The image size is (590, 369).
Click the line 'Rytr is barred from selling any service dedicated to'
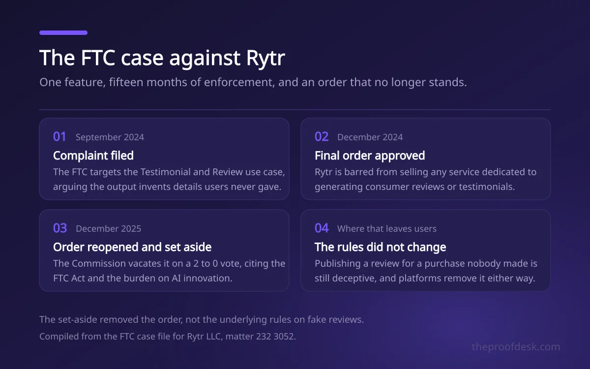pyautogui.click(x=426, y=172)
